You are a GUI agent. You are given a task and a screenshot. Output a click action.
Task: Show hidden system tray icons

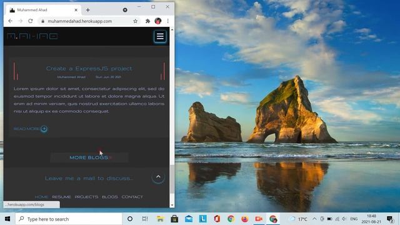314,219
